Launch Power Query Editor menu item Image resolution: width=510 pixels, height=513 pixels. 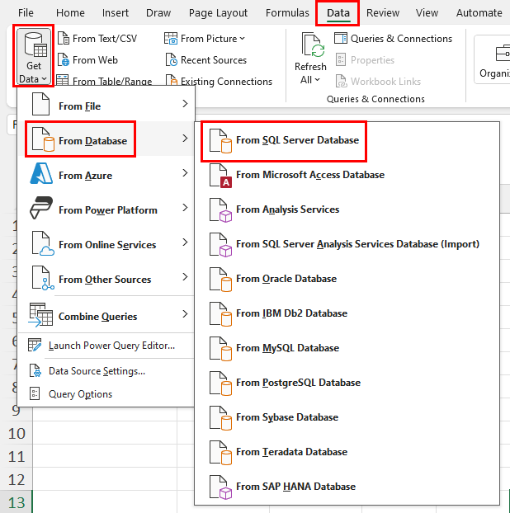106,346
